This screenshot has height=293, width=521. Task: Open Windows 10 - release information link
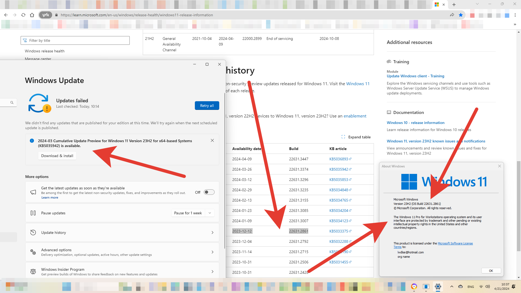(415, 123)
